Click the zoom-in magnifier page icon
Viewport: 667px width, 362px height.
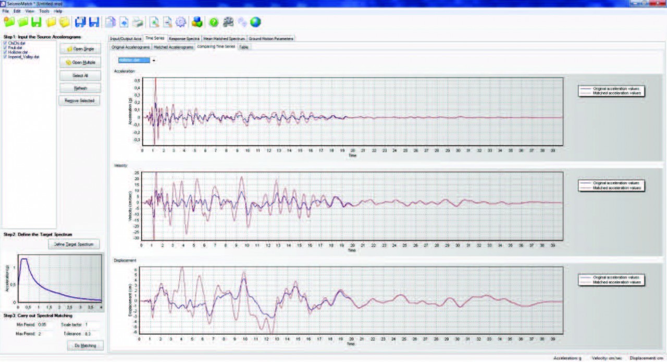click(154, 22)
